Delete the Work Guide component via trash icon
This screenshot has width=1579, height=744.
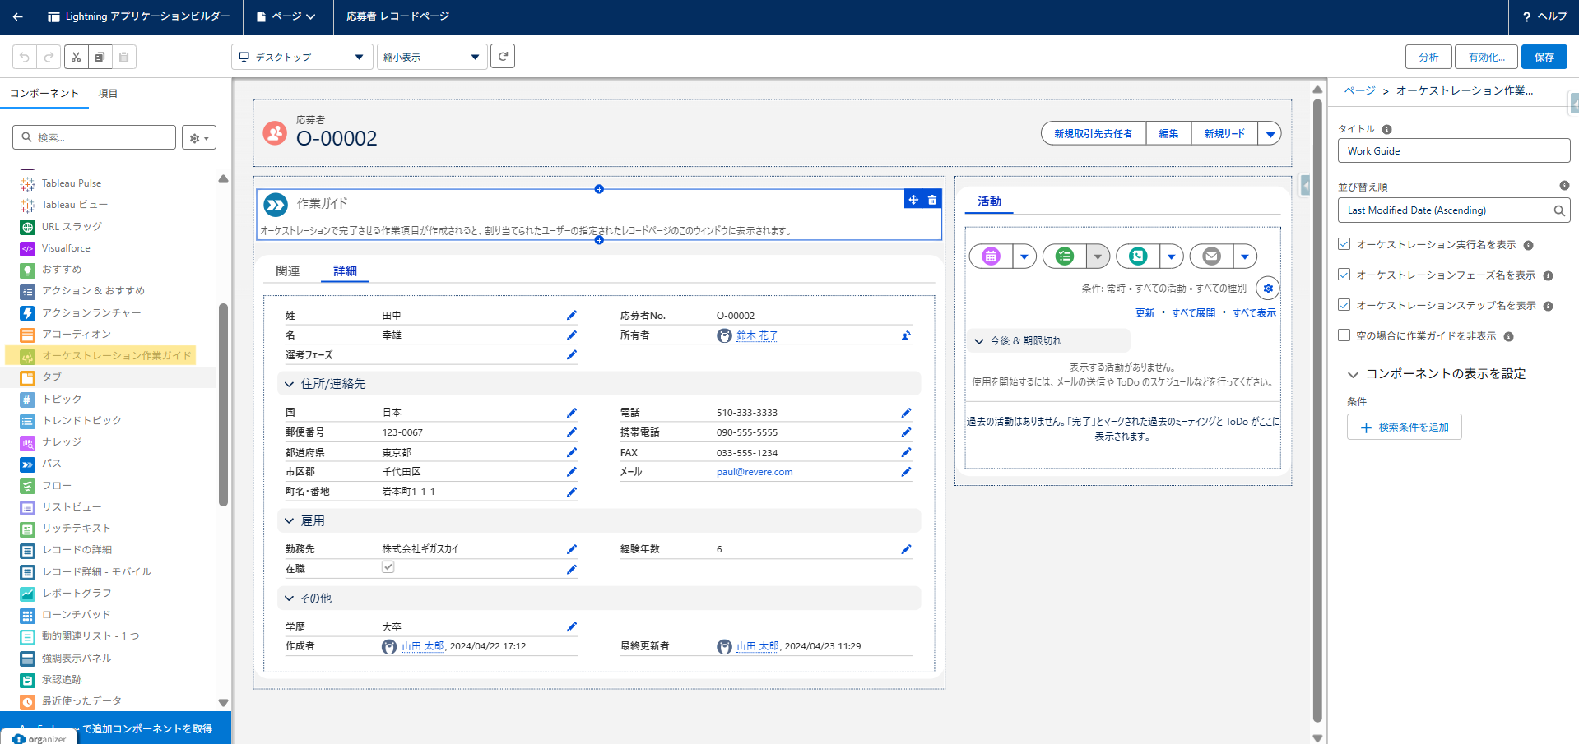[x=932, y=200]
